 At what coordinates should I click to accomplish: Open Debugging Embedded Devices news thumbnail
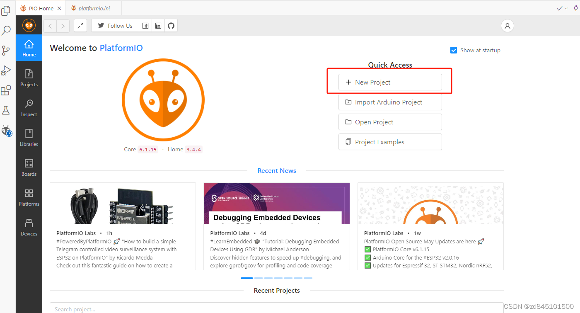tap(277, 204)
